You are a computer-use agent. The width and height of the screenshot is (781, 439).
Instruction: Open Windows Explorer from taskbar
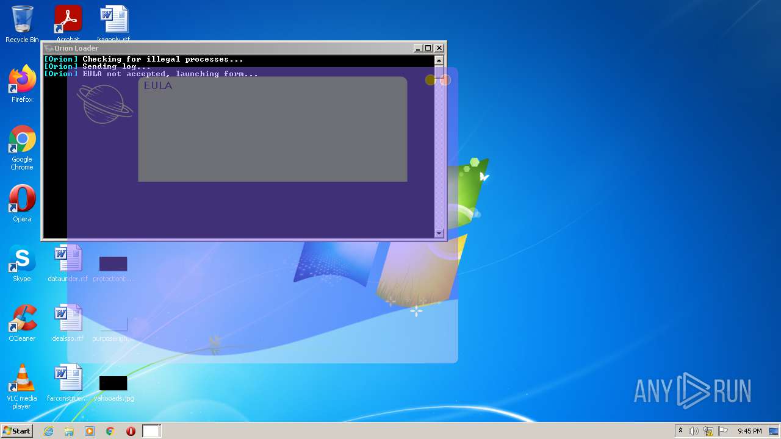tap(69, 431)
